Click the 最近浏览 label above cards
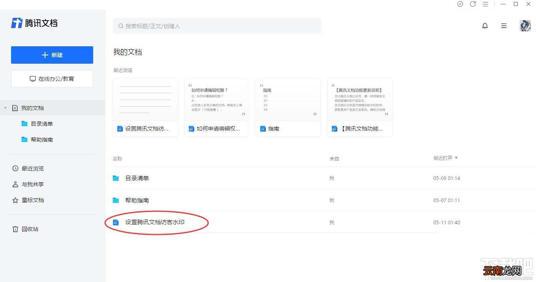Image resolution: width=536 pixels, height=282 pixels. tap(123, 70)
